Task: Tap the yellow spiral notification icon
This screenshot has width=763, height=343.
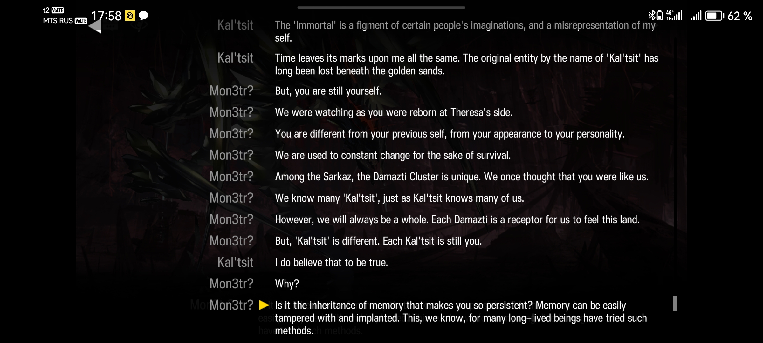Action: coord(130,16)
